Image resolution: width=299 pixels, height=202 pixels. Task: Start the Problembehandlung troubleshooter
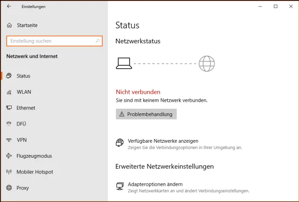(146, 114)
